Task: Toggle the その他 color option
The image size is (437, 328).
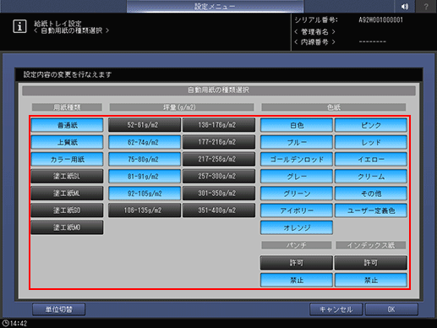Action: coord(371,194)
